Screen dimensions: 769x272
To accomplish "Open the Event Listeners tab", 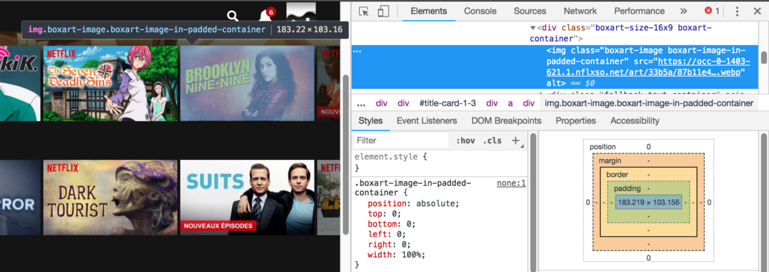I will [x=427, y=121].
